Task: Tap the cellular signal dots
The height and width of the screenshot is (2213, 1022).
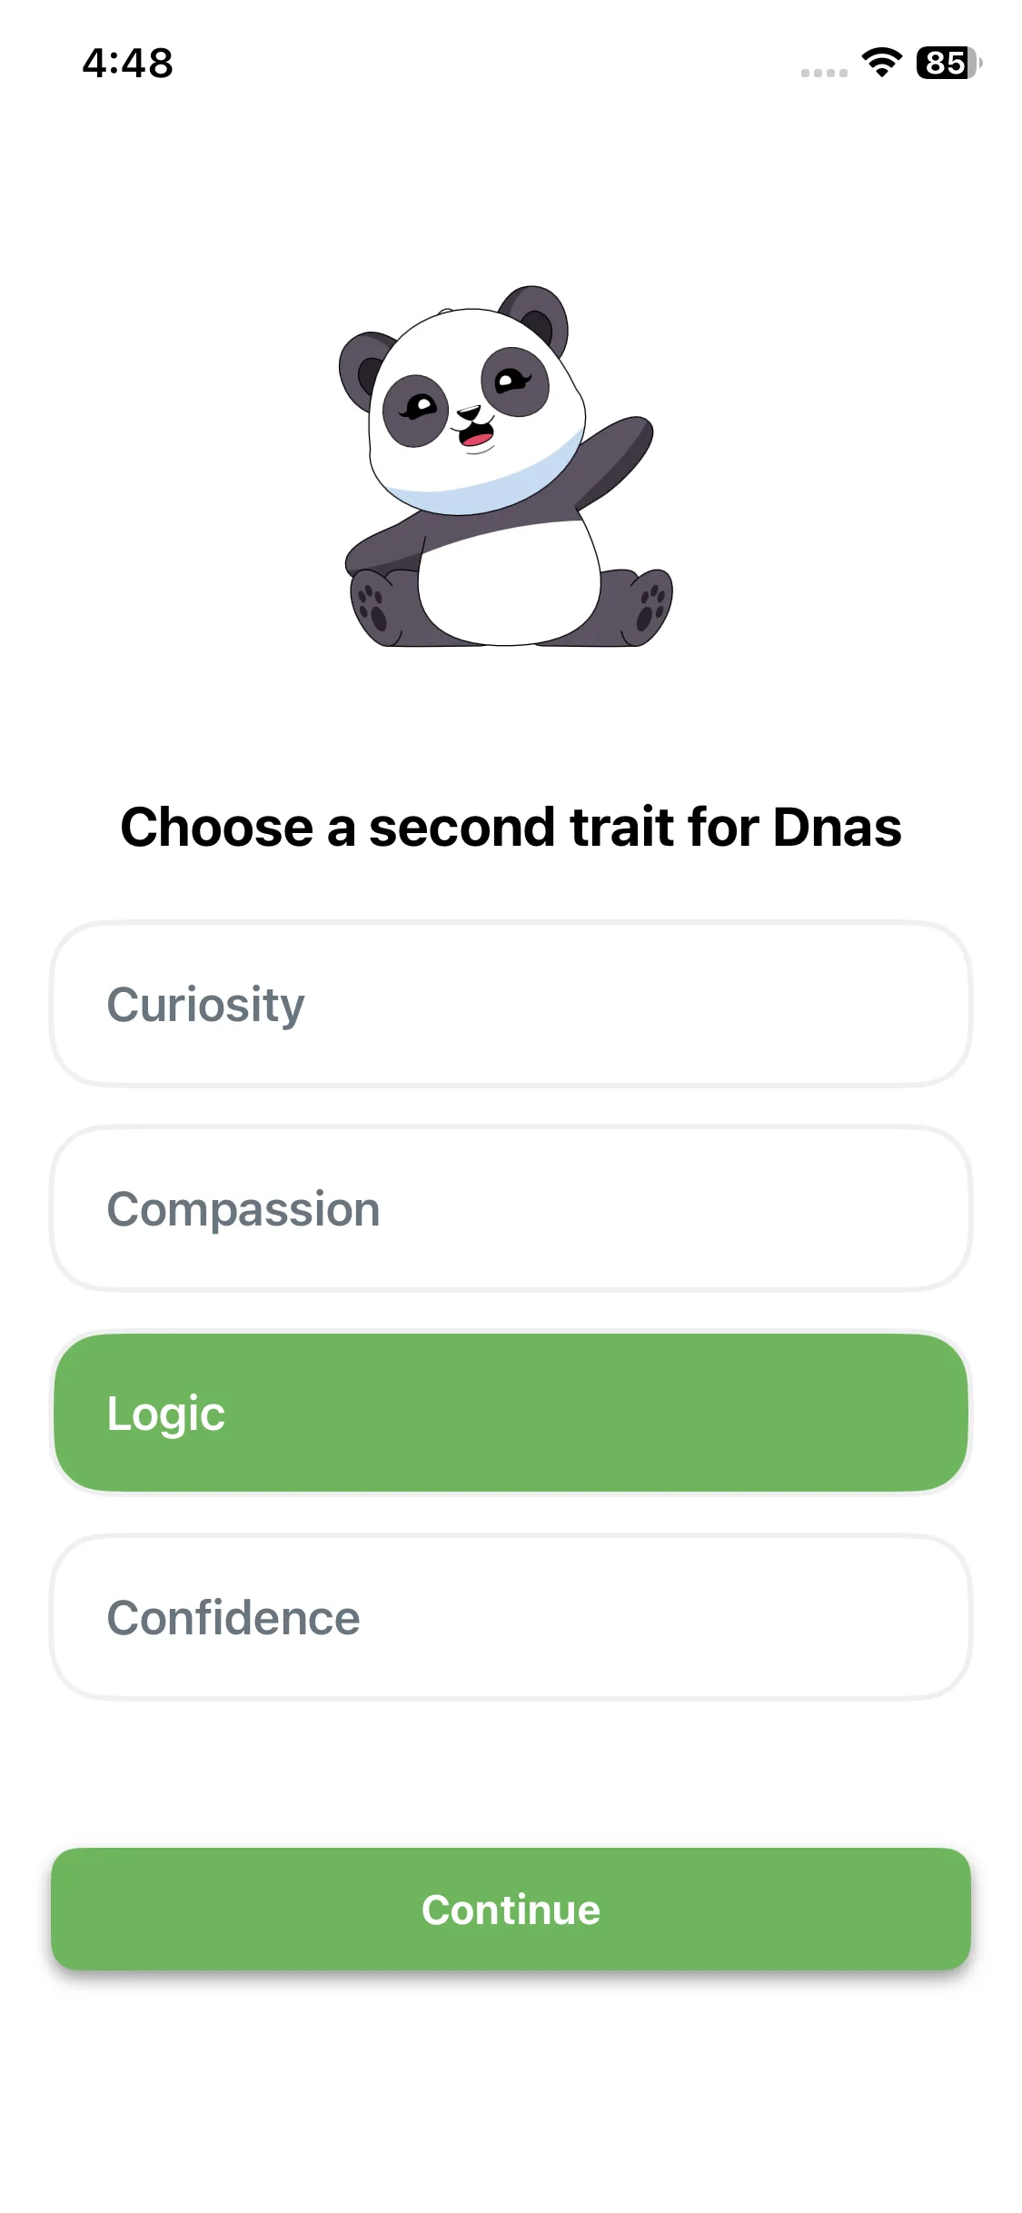Action: click(x=824, y=73)
